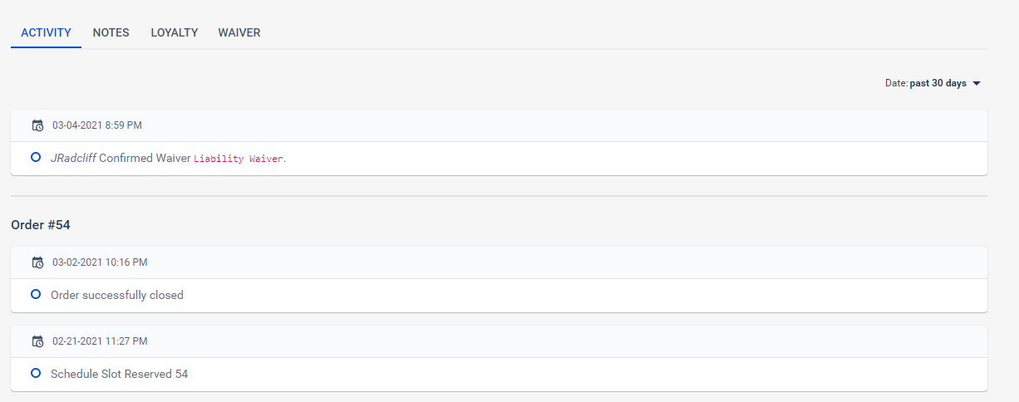The image size is (1019, 402).
Task: Click the 02-21-2021 11:27 PM timestamp
Action: (100, 341)
